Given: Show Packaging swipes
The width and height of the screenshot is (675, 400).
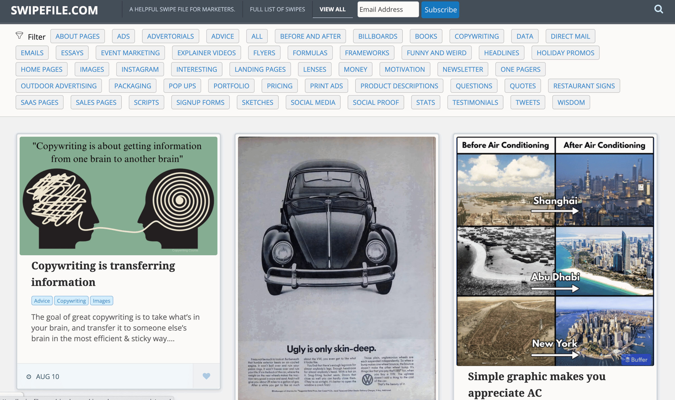Looking at the screenshot, I should (132, 86).
